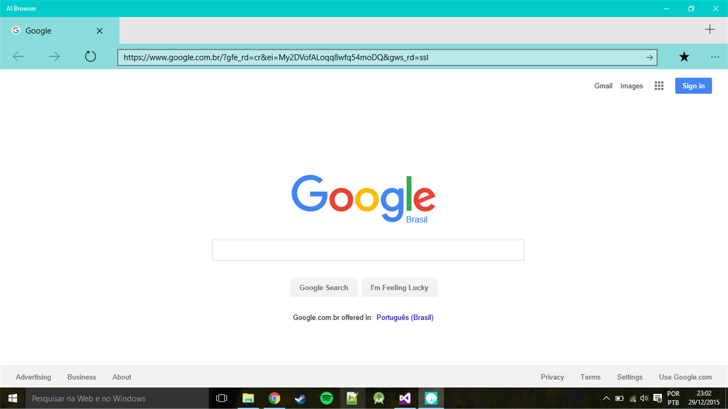Open the Google apps grid
728x409 pixels.
(659, 86)
